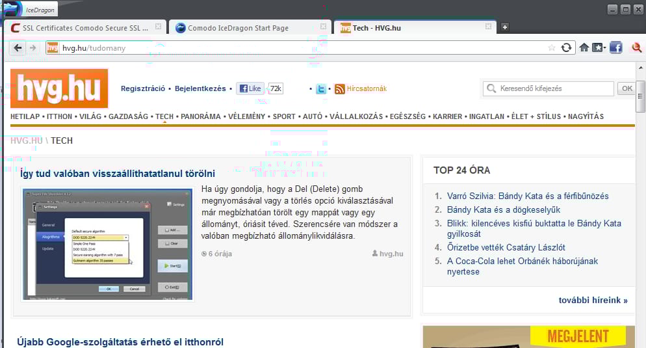This screenshot has width=646, height=348.
Task: Open the ÉLET + STÍLUS section
Action: click(536, 116)
